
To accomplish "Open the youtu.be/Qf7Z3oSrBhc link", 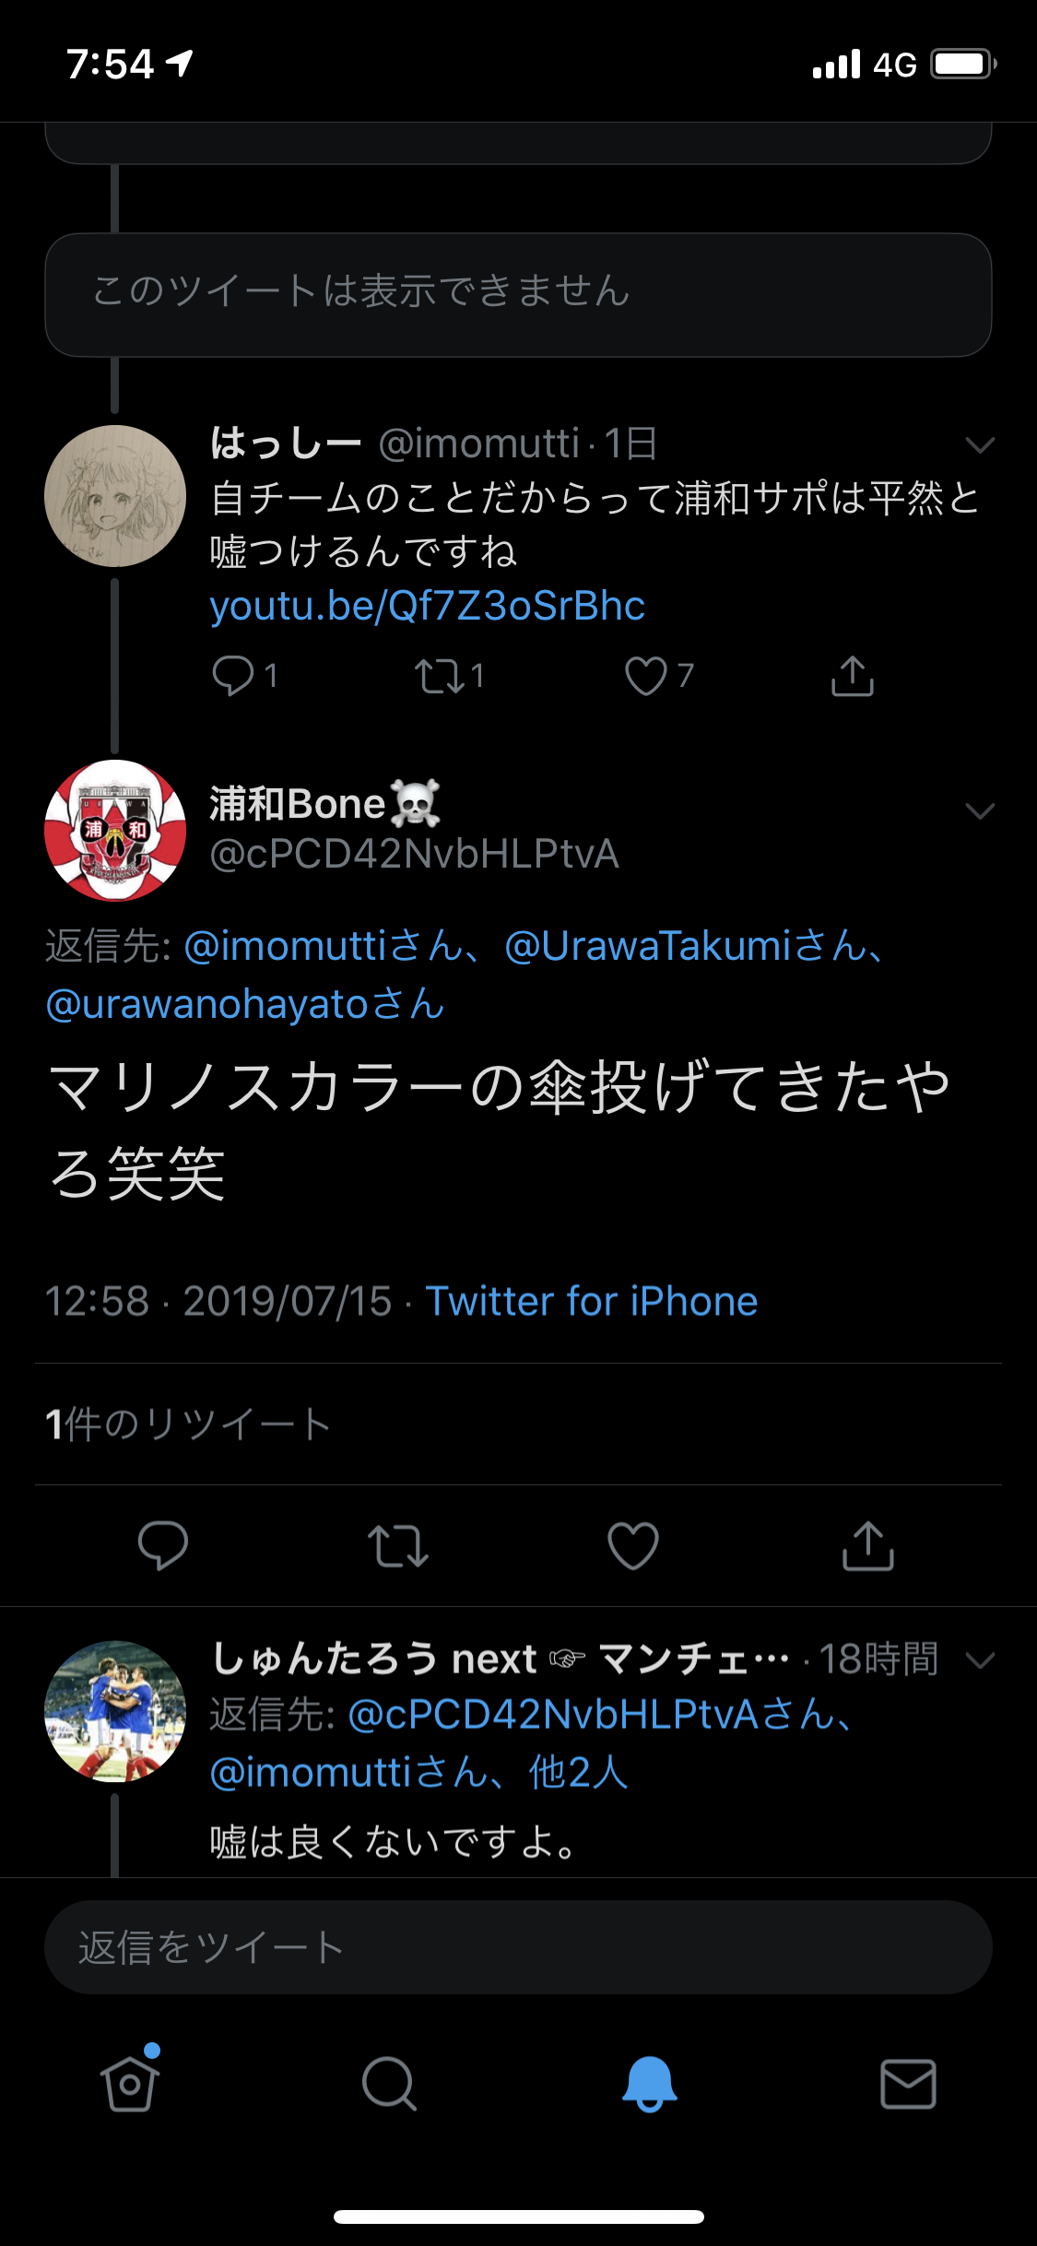I will tap(427, 606).
